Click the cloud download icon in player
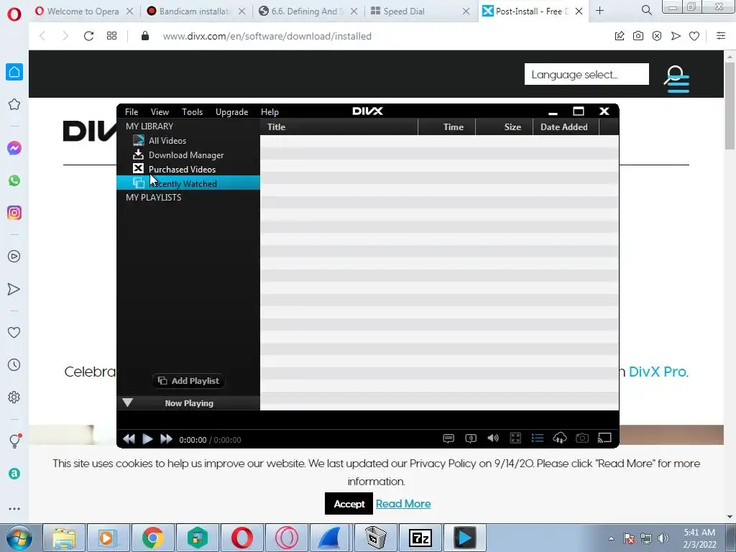Viewport: 736px width, 552px height. coord(559,438)
